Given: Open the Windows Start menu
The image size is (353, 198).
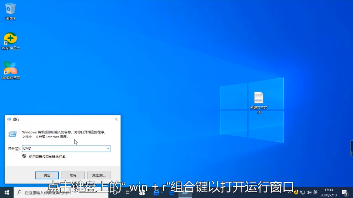Looking at the screenshot, I should tap(7, 193).
